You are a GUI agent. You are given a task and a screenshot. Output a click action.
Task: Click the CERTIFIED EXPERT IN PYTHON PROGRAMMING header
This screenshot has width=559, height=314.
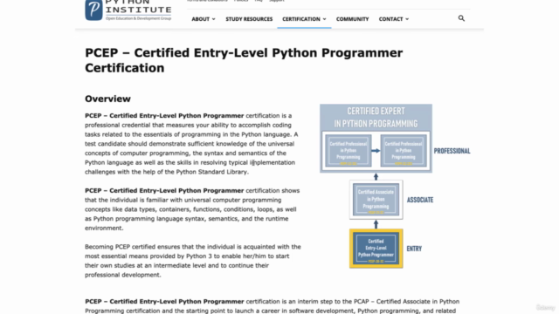point(376,117)
